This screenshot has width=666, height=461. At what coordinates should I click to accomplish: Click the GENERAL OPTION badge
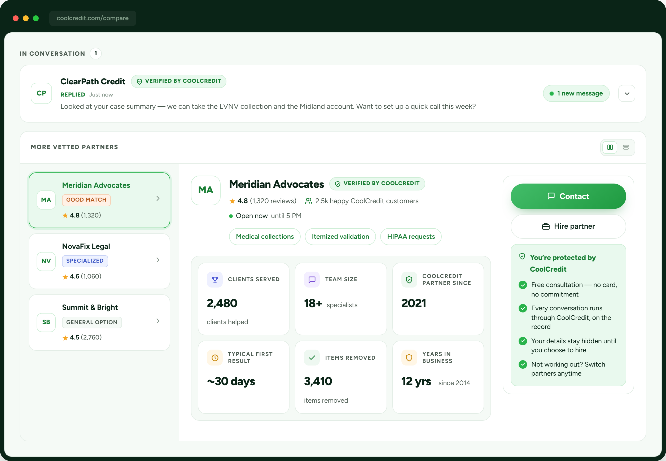click(92, 322)
